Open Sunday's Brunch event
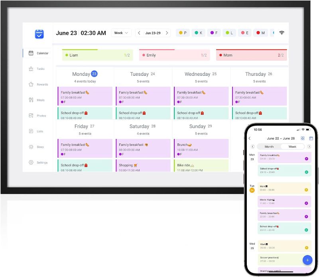319x277 pixels. [201, 149]
